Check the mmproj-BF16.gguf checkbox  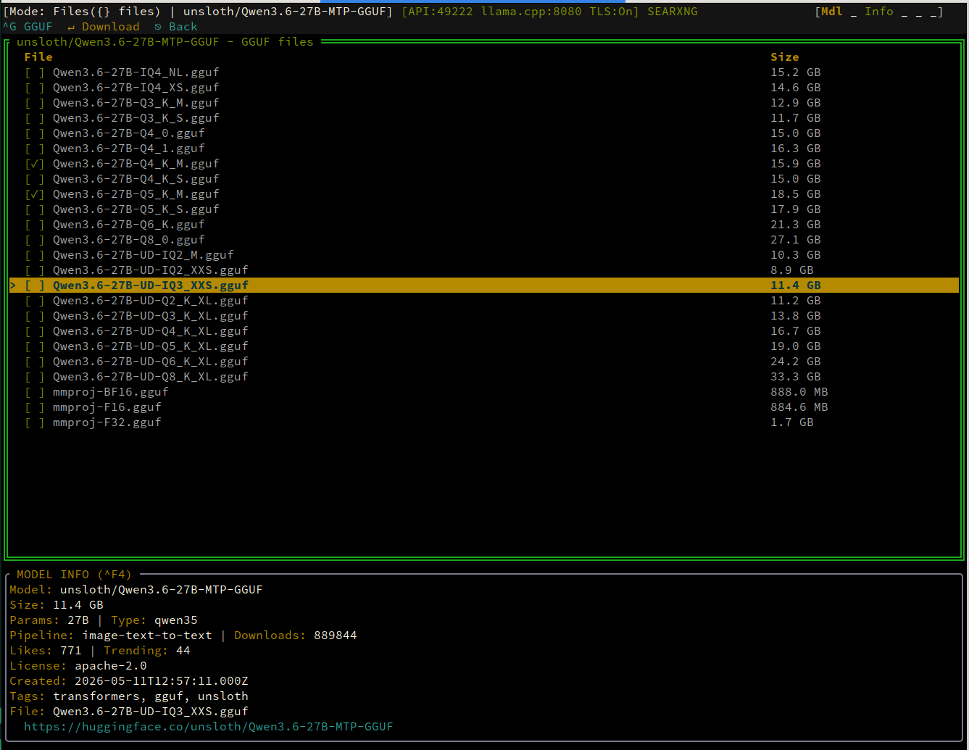pyautogui.click(x=35, y=392)
